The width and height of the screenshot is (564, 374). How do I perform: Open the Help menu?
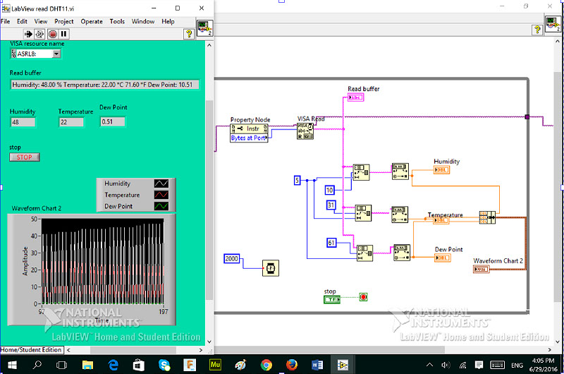click(x=168, y=21)
